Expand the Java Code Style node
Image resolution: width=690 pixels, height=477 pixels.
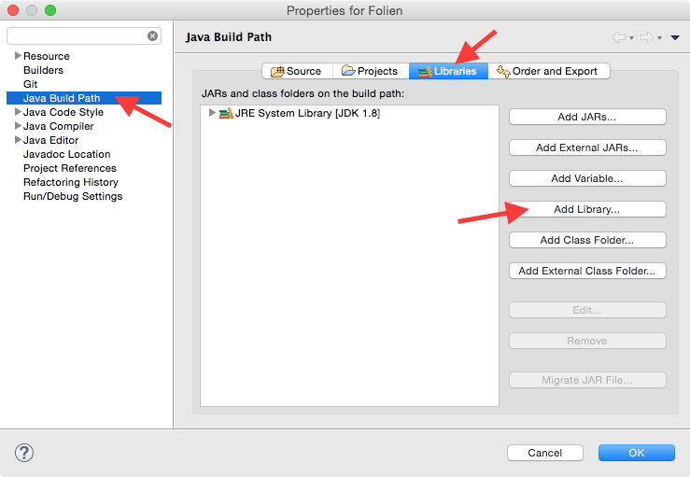18,112
